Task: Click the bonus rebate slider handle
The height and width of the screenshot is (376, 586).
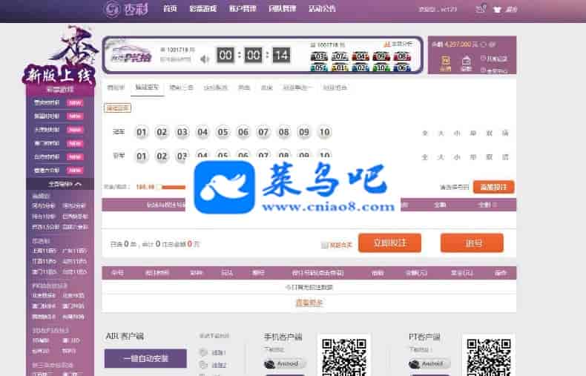Action: tap(159, 187)
